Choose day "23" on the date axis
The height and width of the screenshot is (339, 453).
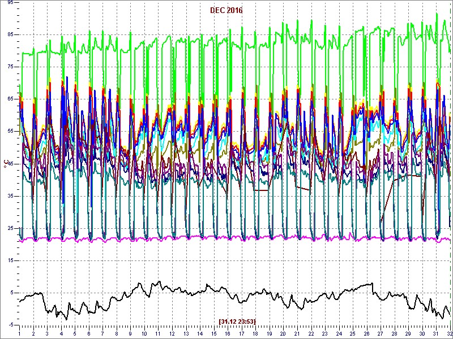click(x=324, y=333)
